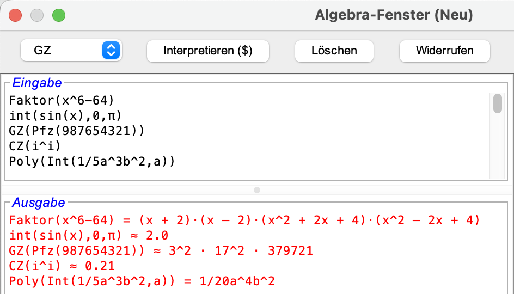The height and width of the screenshot is (294, 514).
Task: Click the 1/20a^4b^2 output line
Action: [x=142, y=281]
